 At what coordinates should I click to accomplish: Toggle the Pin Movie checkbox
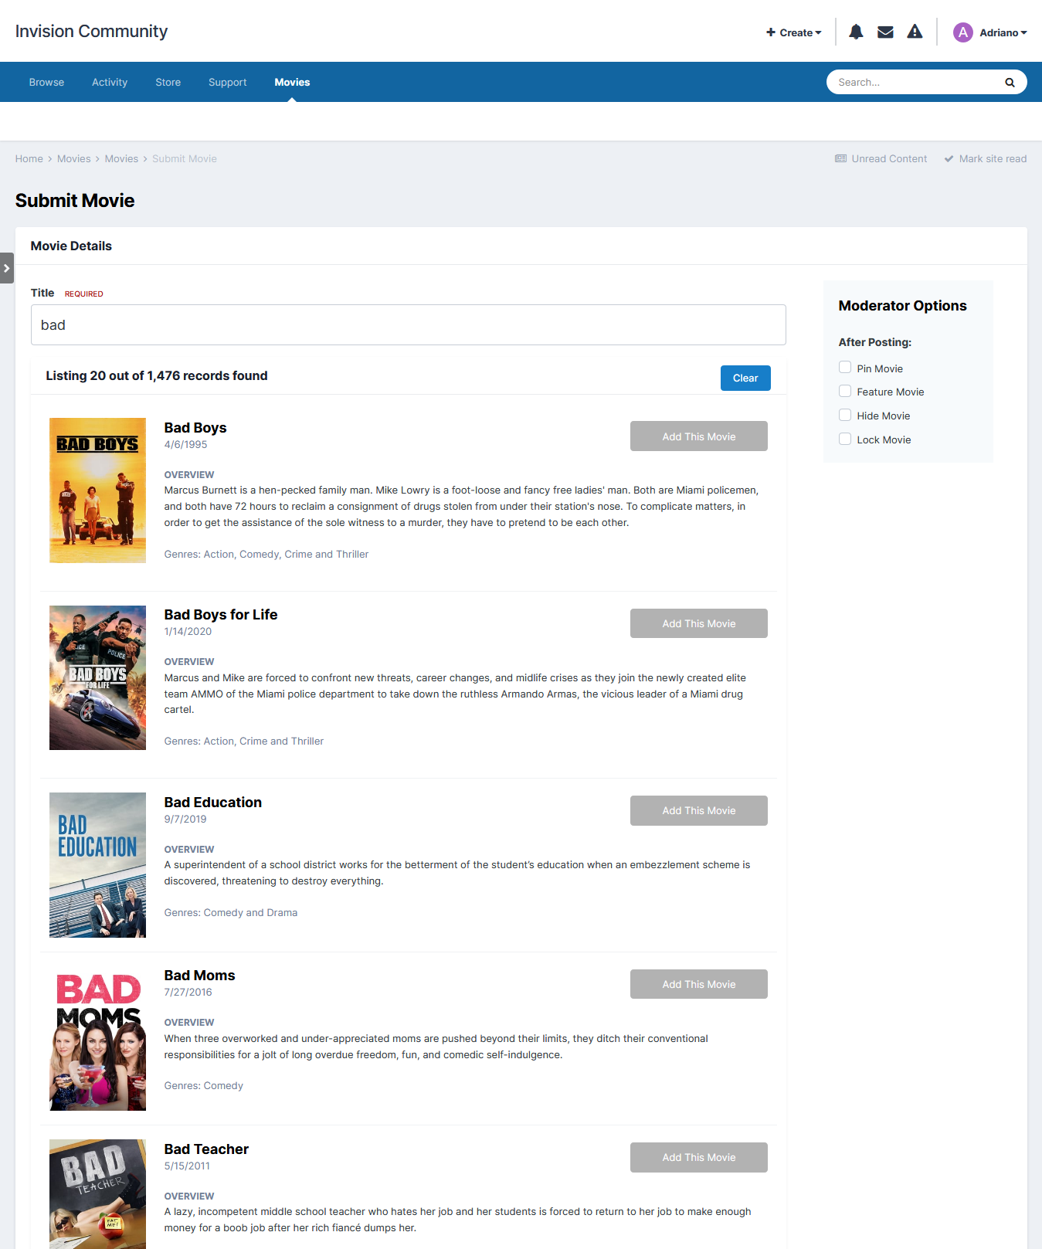(845, 368)
